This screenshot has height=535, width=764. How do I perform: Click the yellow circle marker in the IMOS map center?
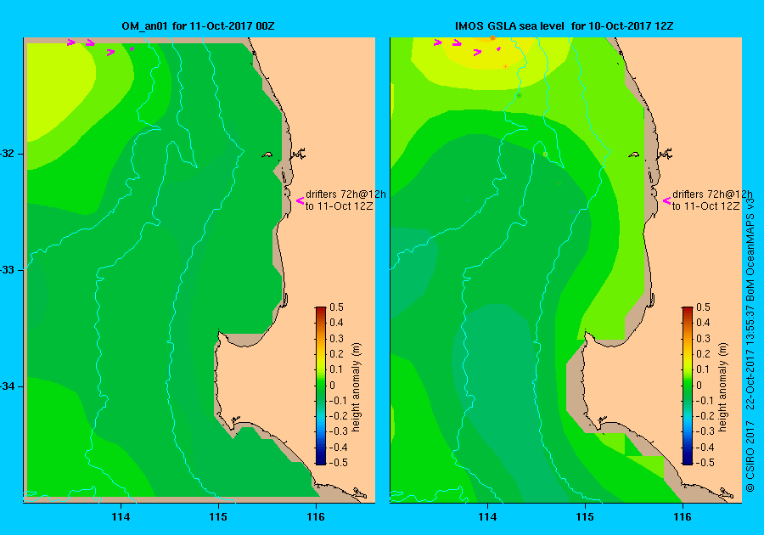pos(545,155)
